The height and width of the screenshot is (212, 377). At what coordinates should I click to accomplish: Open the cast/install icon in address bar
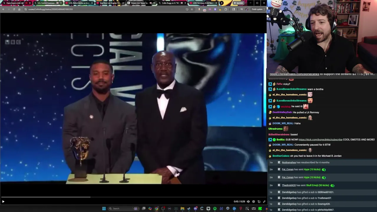click(x=187, y=9)
